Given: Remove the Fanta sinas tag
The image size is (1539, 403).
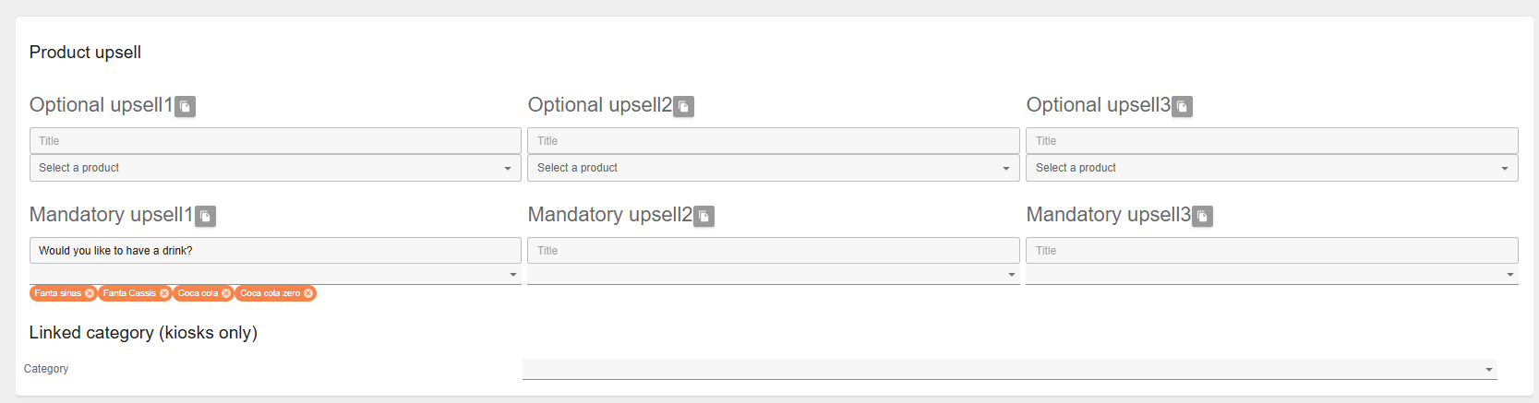Looking at the screenshot, I should [x=90, y=293].
